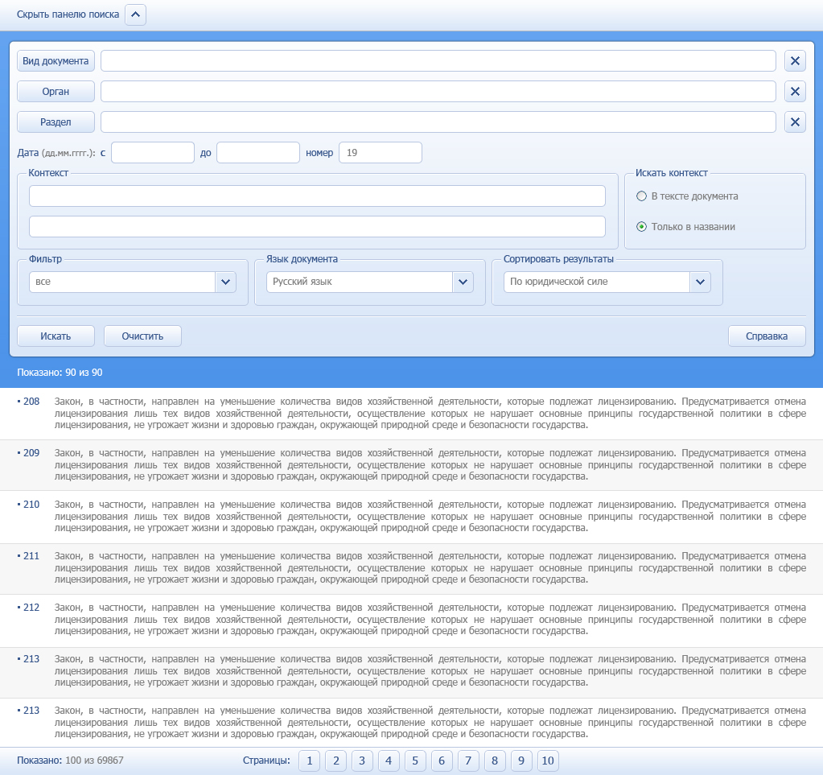Open the Сортировать результаты dropdown
Viewport: 823px width, 775px height.
[x=607, y=282]
